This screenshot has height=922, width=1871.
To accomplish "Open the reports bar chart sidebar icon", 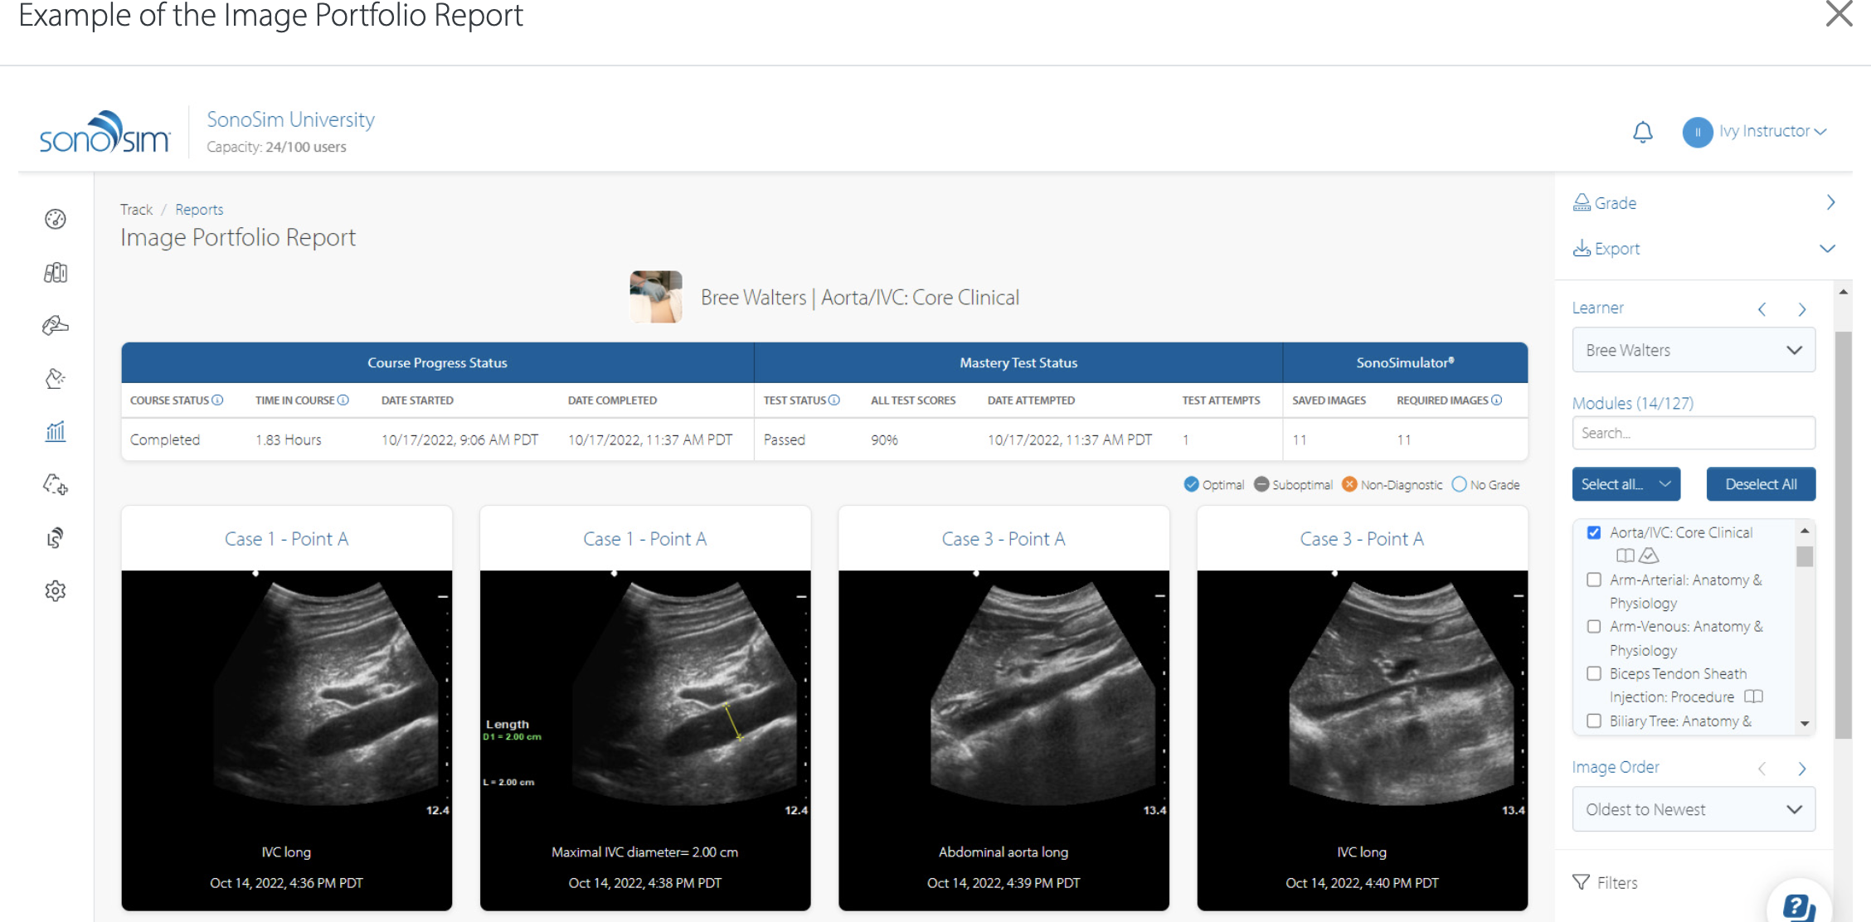I will coord(56,431).
